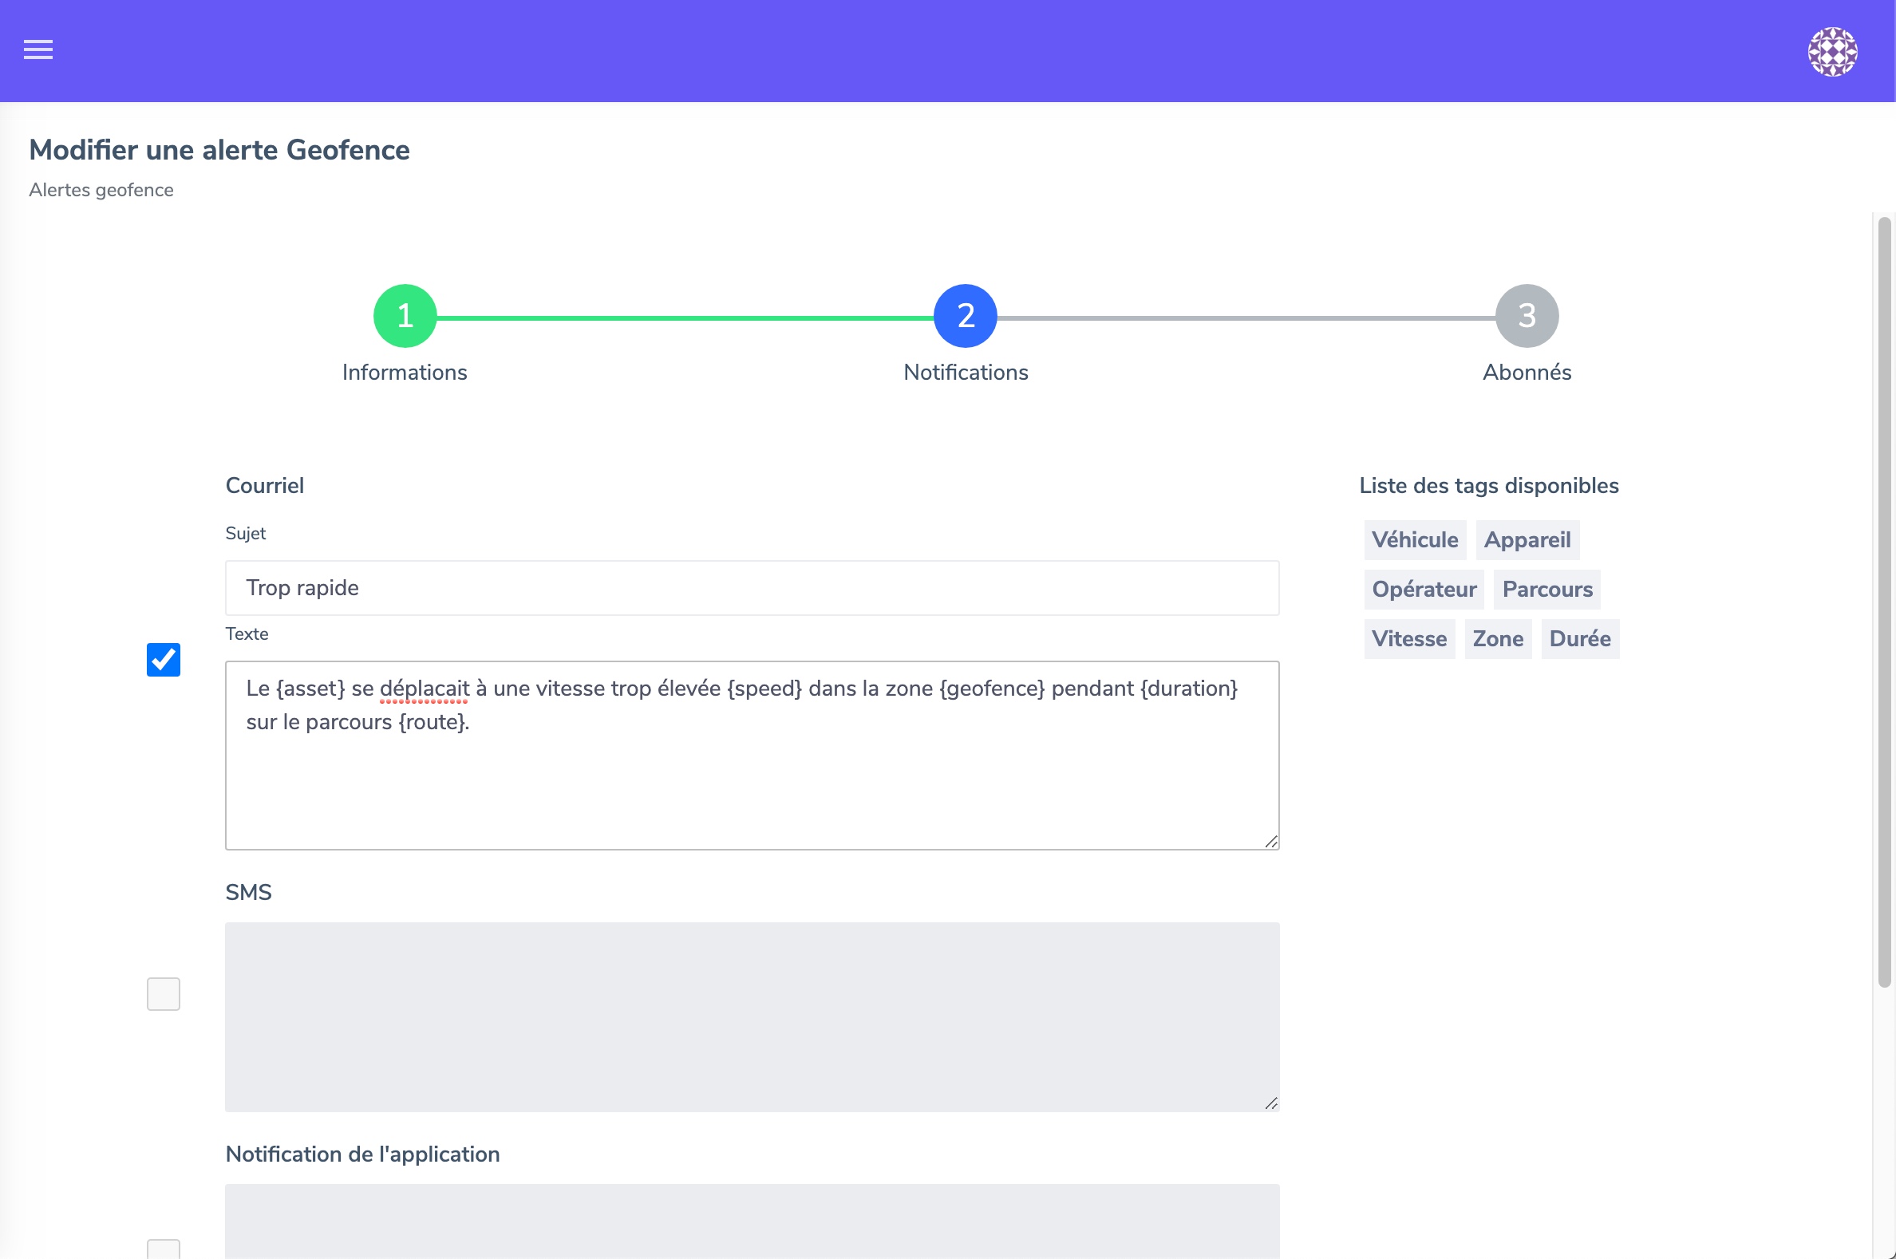Click the vertical page scrollbar
The height and width of the screenshot is (1259, 1896).
1883,602
